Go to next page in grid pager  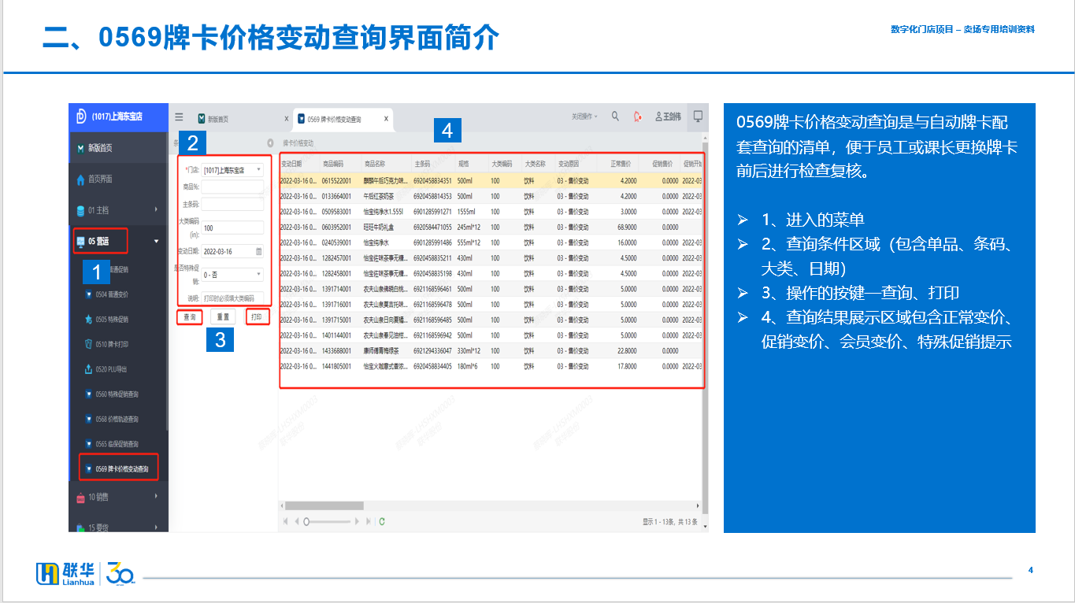[357, 521]
